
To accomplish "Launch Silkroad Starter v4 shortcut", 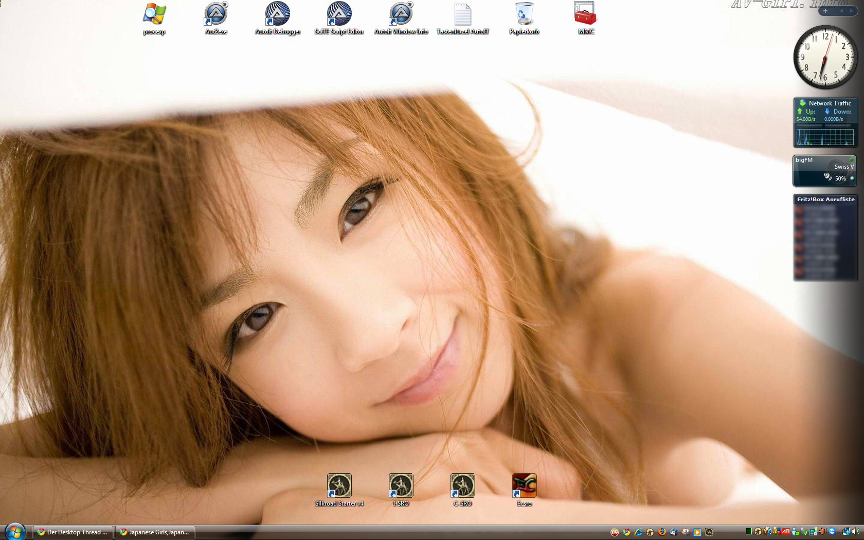I will tap(339, 486).
